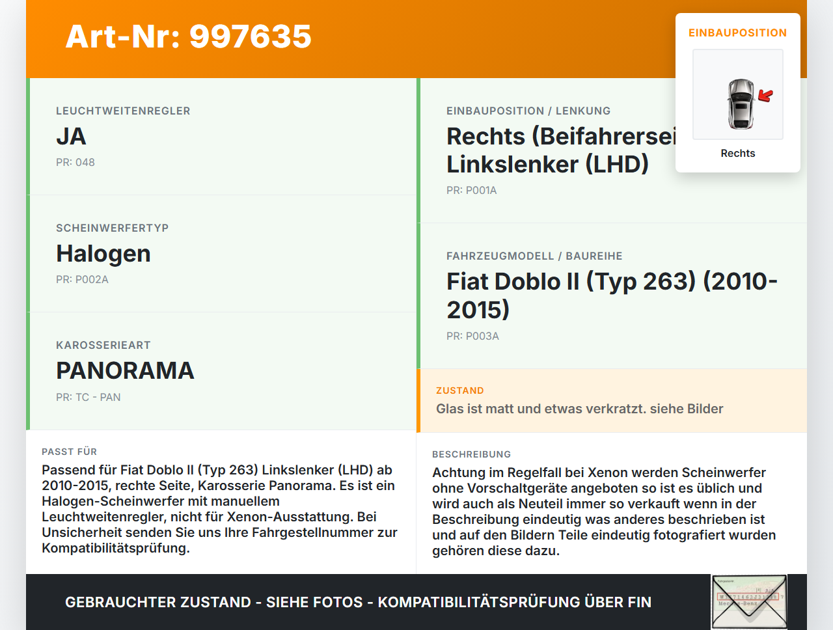833x630 pixels.
Task: Click the PR: 048 code
Action: 75,162
